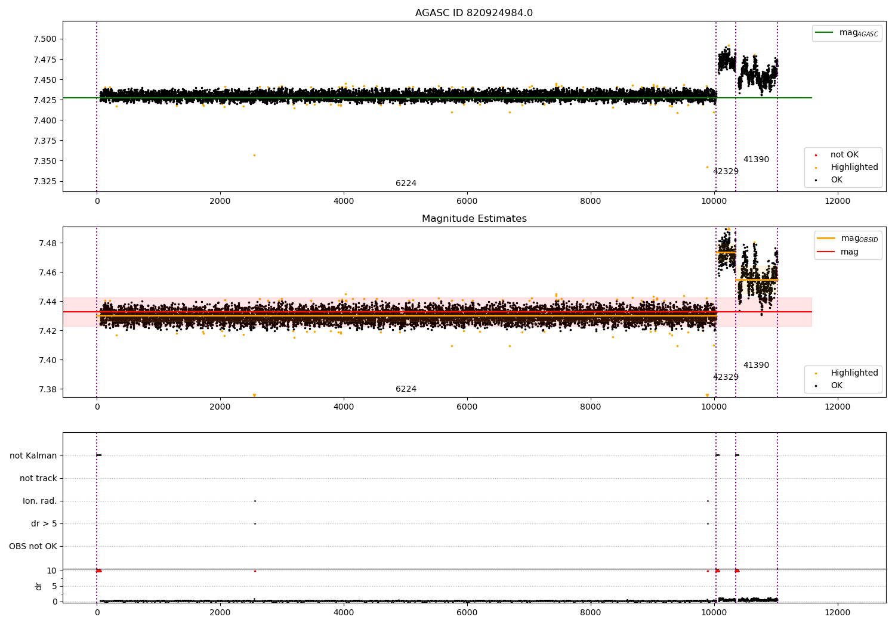The image size is (895, 626).
Task: Click the 4000 x-axis tick under the bottom plot
Action: [344, 613]
